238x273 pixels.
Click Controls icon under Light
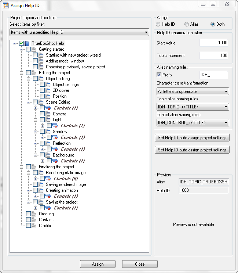pyautogui.click(x=55, y=126)
